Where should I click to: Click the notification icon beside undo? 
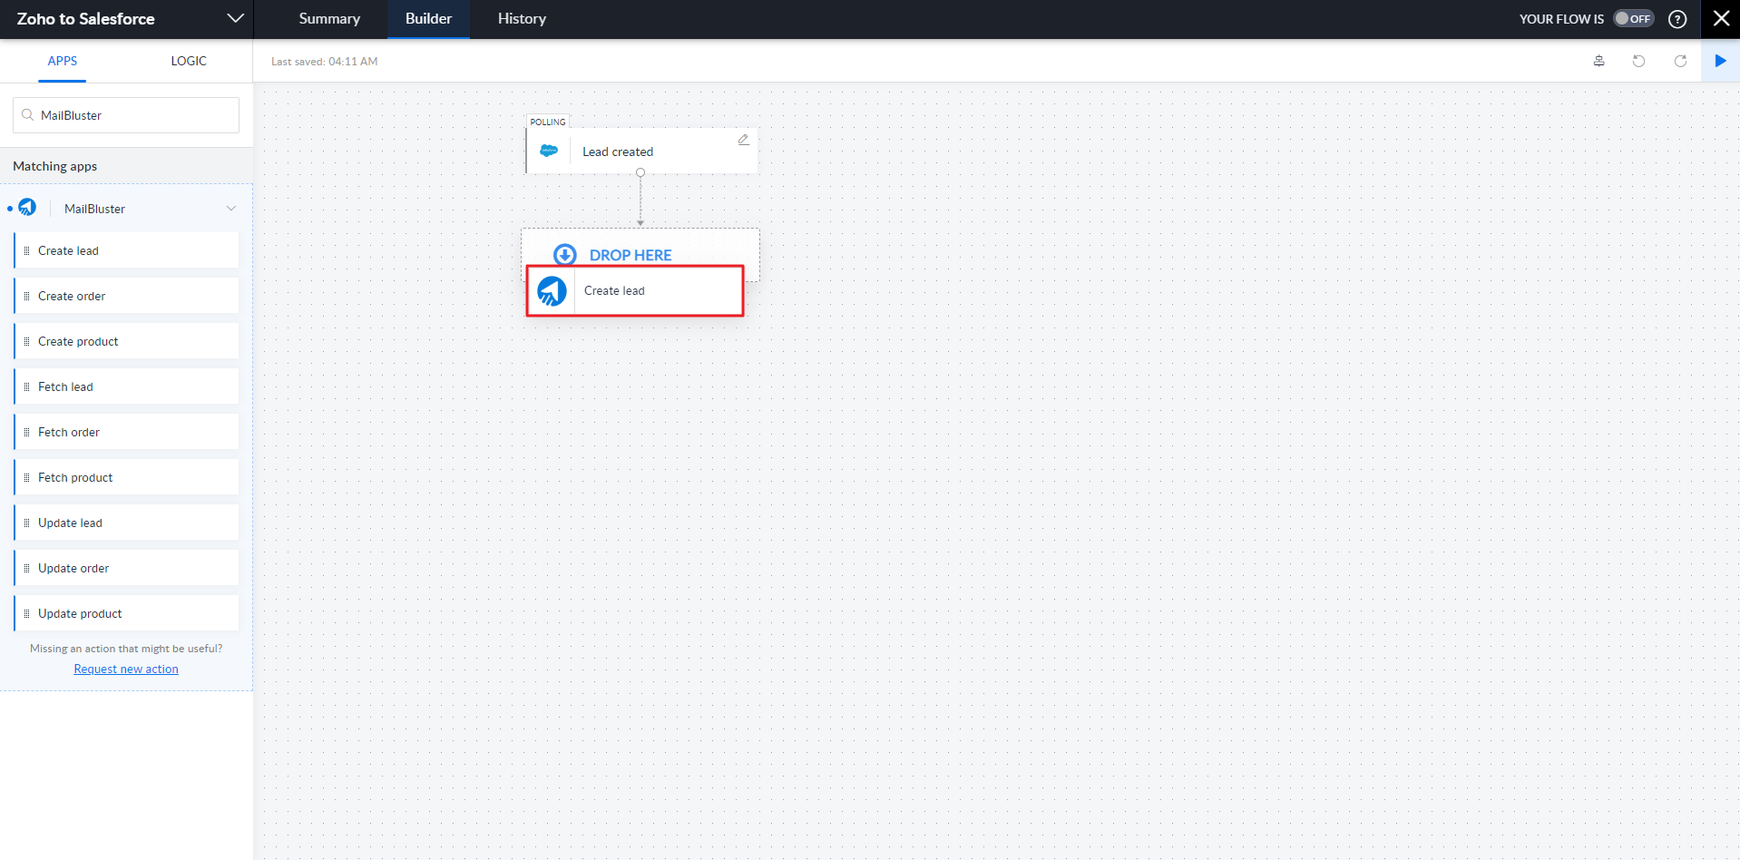(x=1598, y=61)
